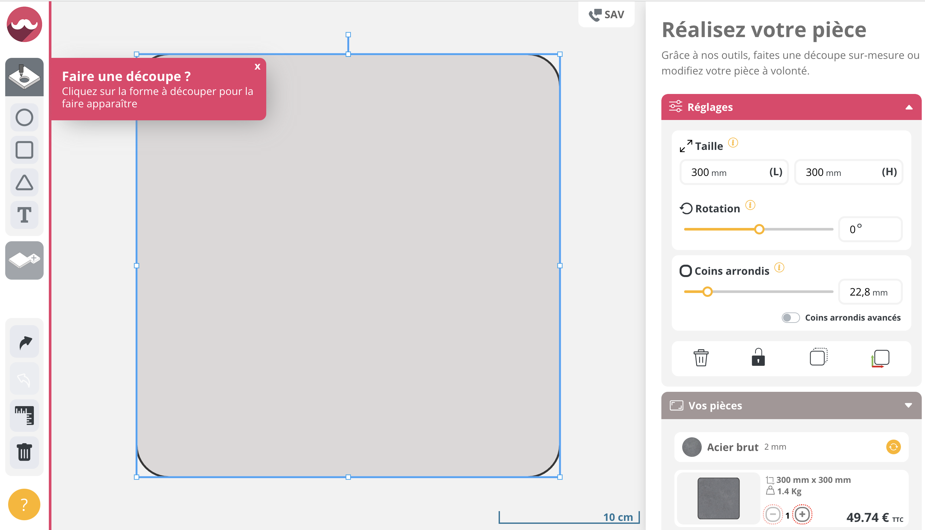
Task: Click the redo arrow button
Action: coord(24,342)
